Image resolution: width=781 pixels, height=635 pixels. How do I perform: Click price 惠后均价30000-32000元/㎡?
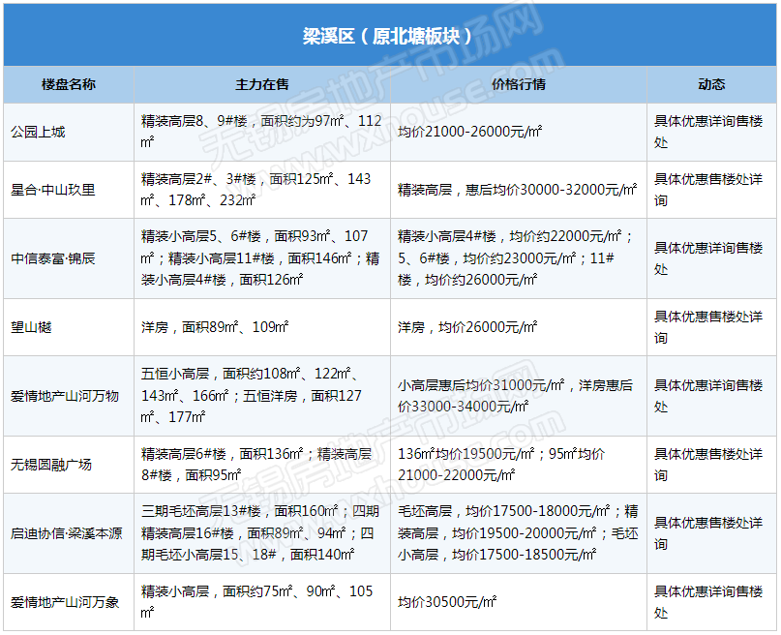pyautogui.click(x=551, y=190)
